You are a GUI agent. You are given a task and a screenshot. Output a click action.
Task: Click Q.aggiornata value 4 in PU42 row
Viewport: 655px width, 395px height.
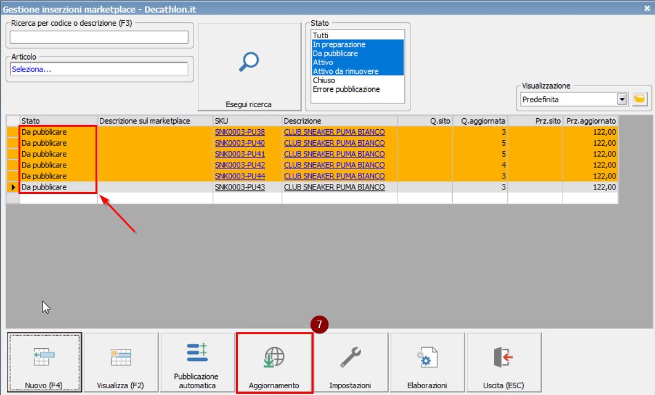pyautogui.click(x=480, y=165)
